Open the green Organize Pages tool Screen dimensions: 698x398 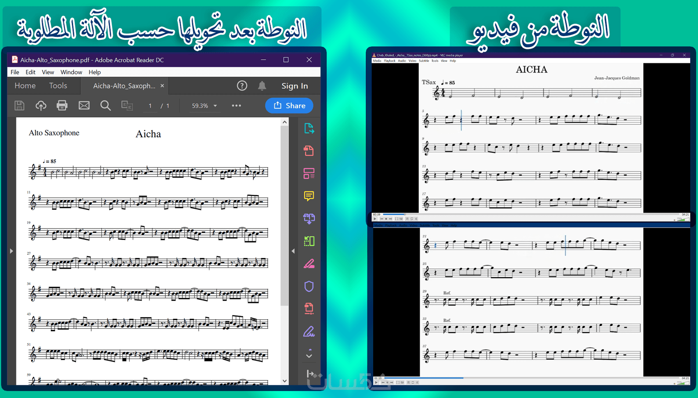pos(309,241)
